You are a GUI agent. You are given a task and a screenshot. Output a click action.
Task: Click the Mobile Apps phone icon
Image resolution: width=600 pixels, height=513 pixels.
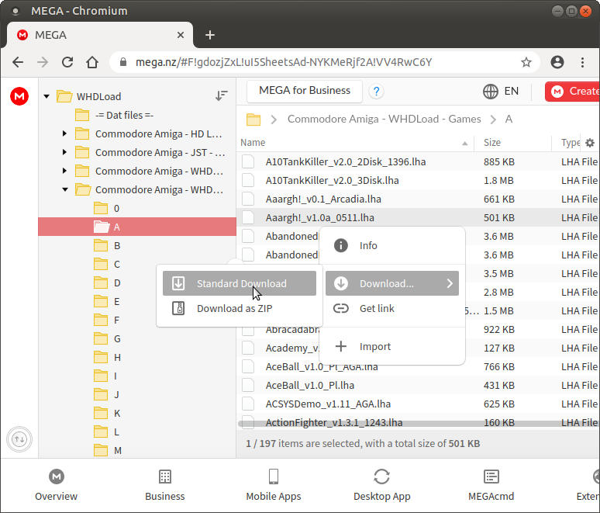(273, 477)
